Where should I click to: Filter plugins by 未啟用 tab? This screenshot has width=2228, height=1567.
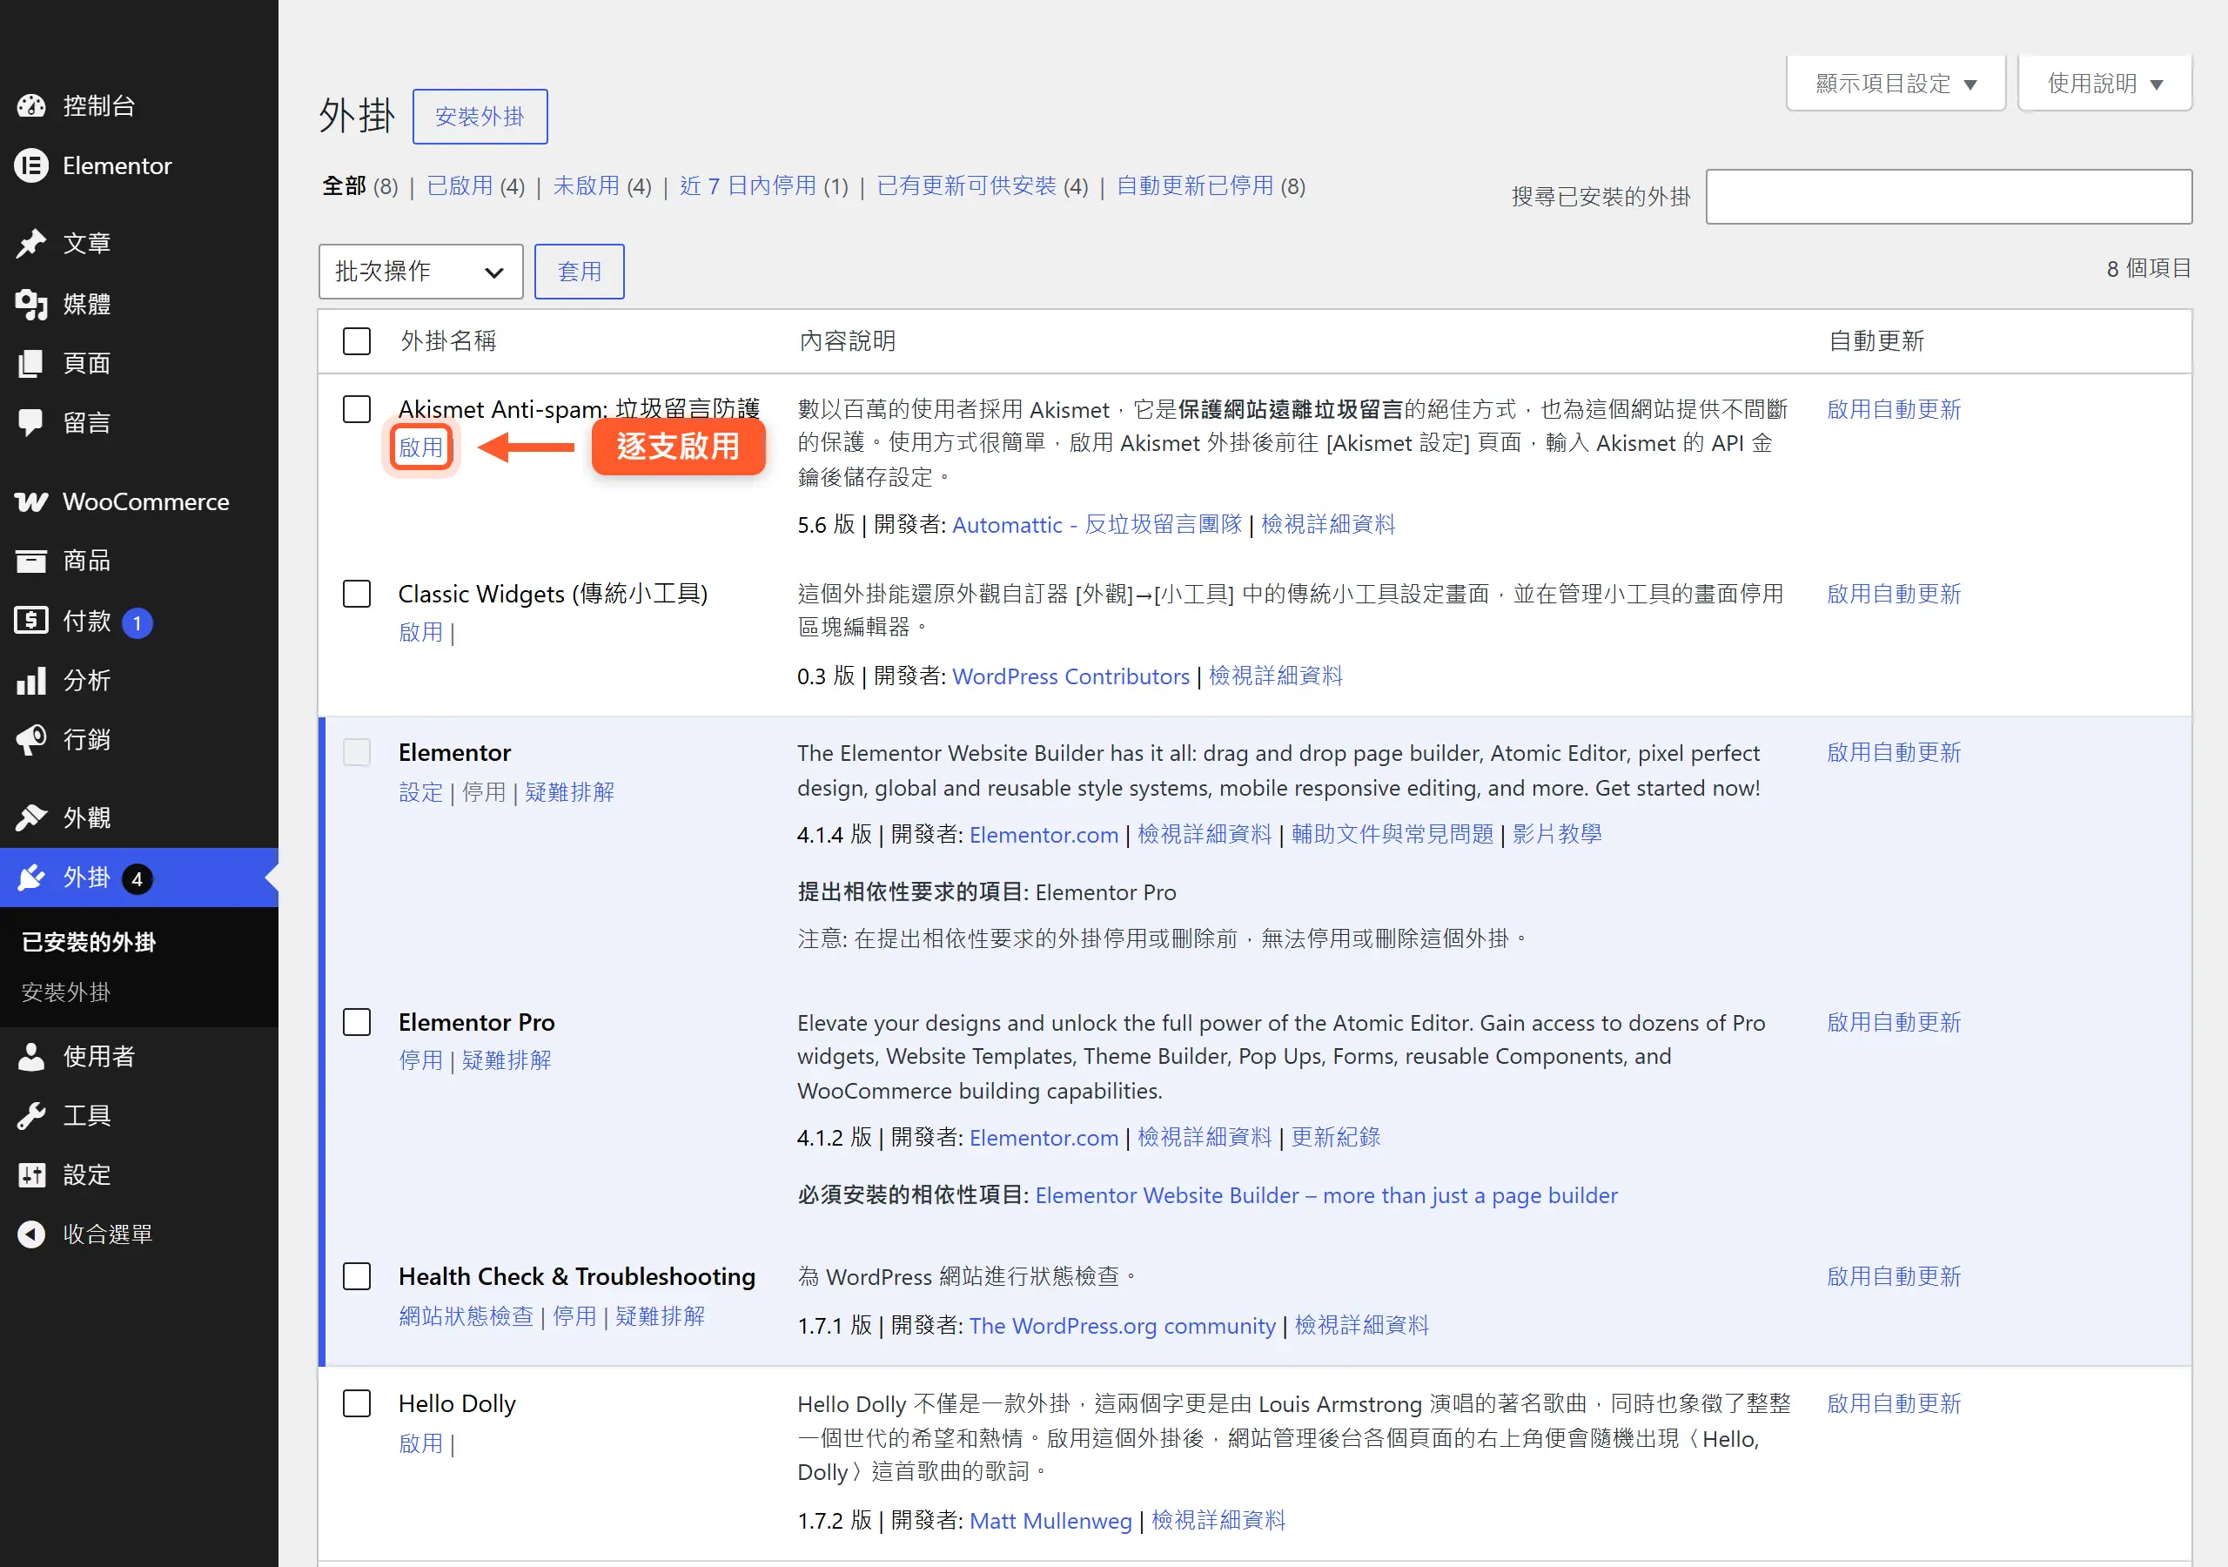tap(586, 185)
